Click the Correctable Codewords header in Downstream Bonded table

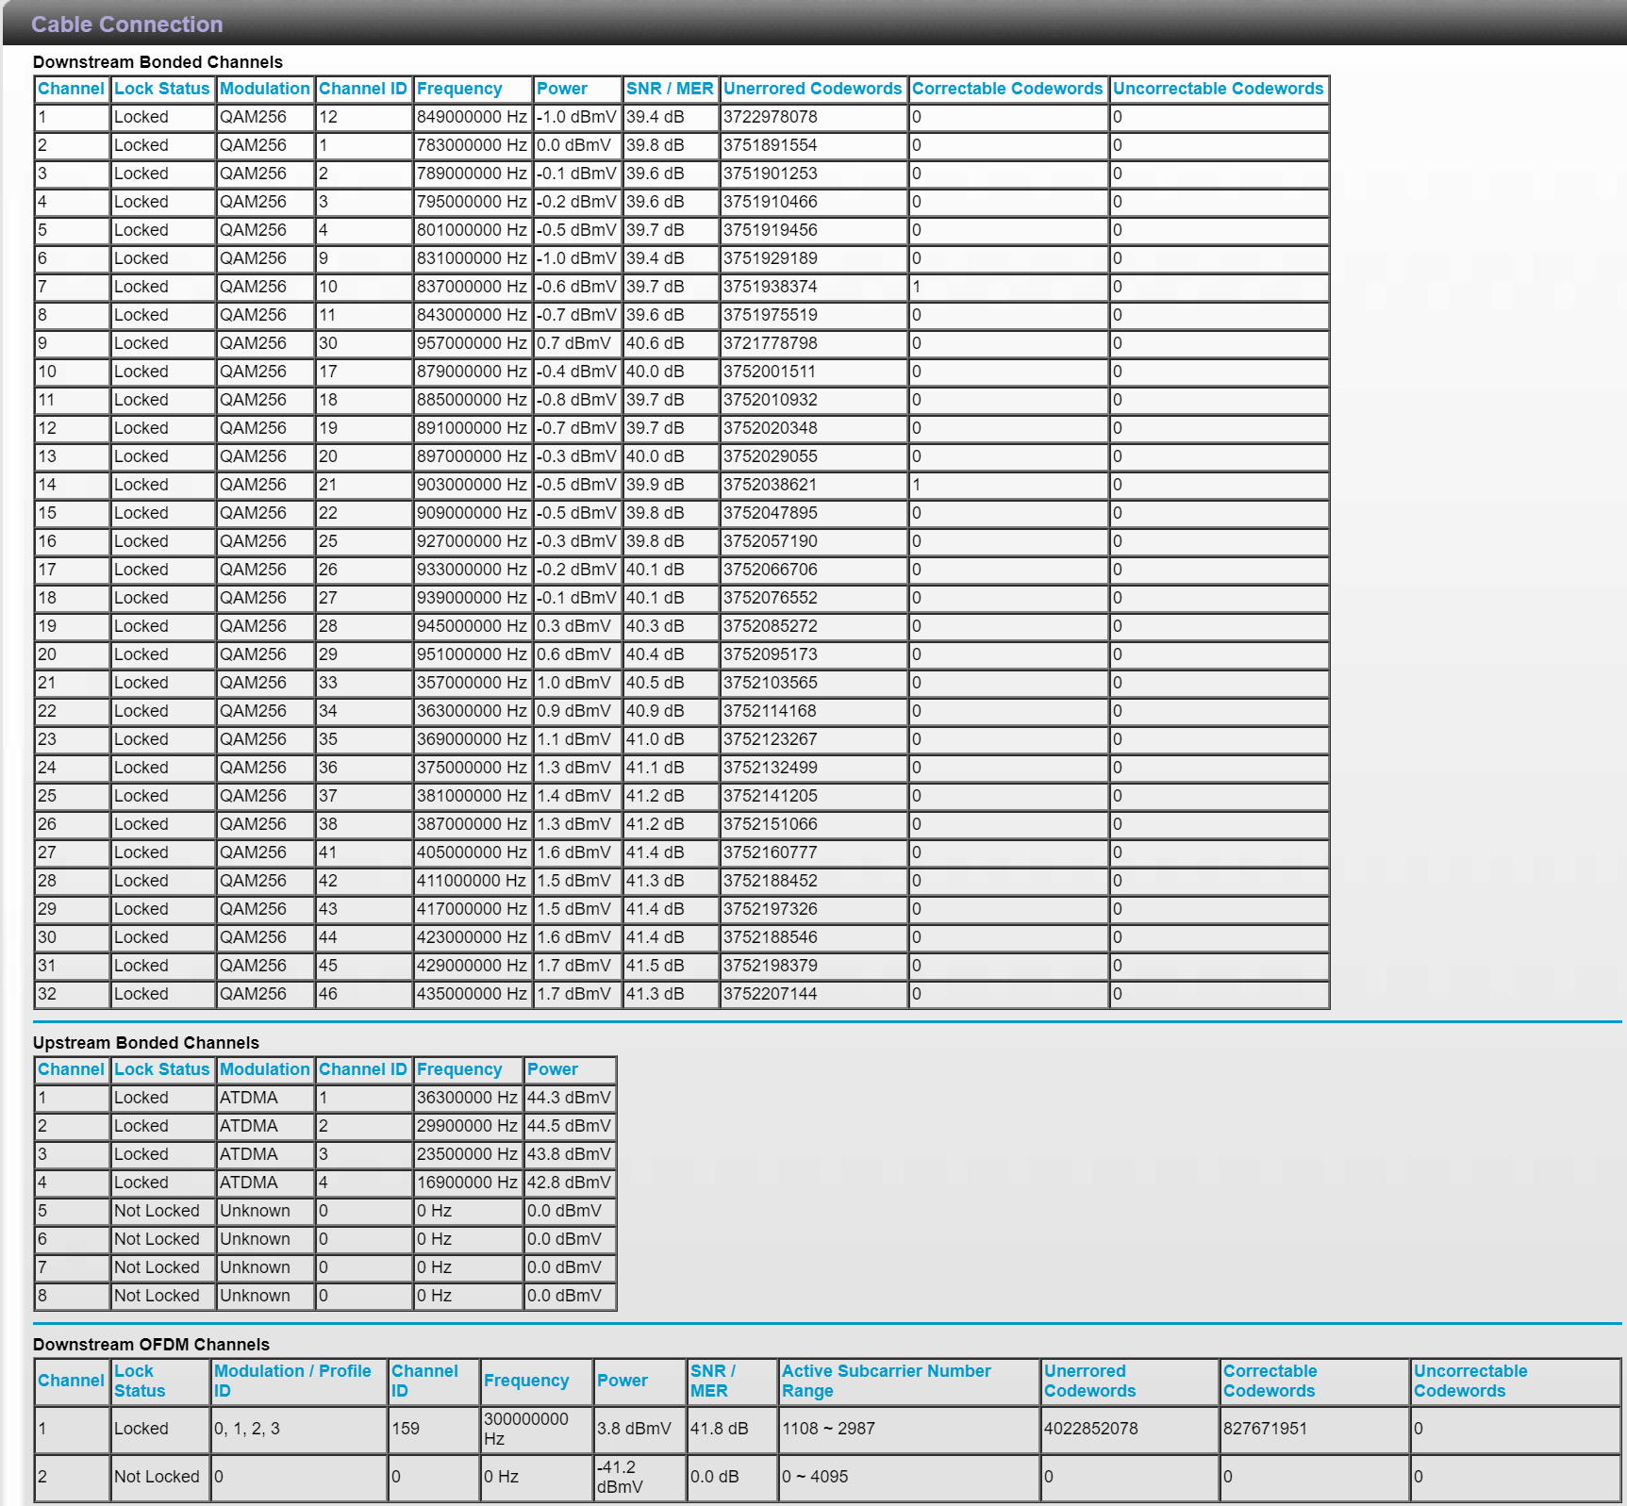point(1006,89)
